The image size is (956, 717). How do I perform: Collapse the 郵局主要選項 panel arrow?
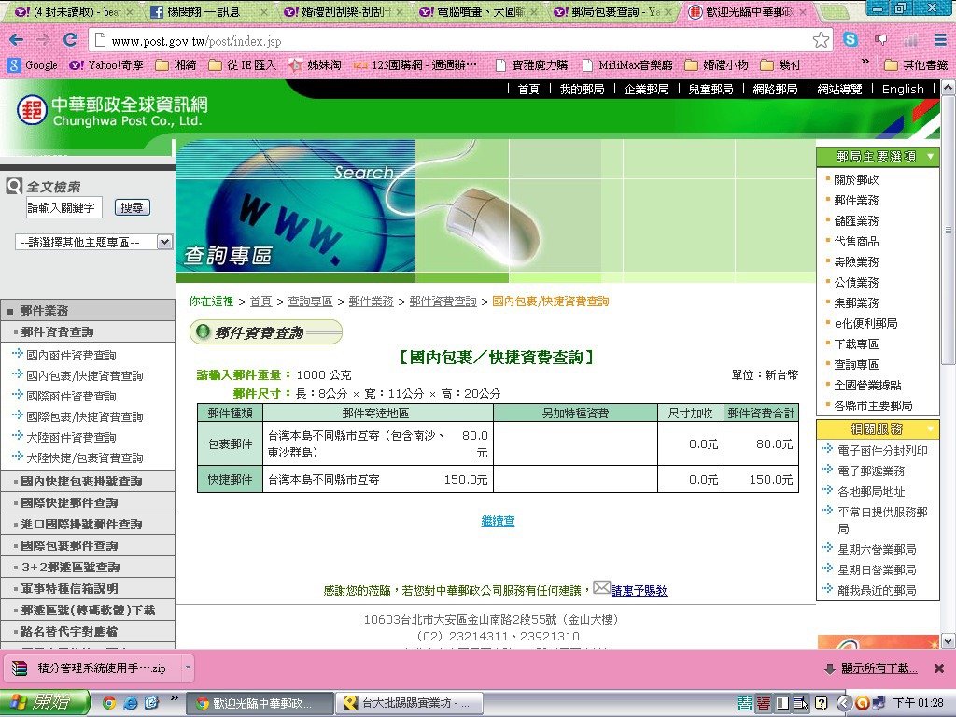931,157
